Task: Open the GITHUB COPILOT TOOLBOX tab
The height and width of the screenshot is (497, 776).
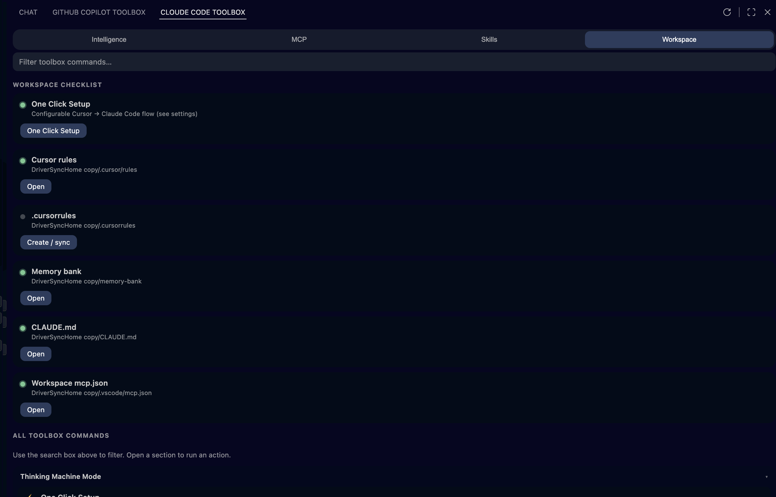Action: click(99, 12)
